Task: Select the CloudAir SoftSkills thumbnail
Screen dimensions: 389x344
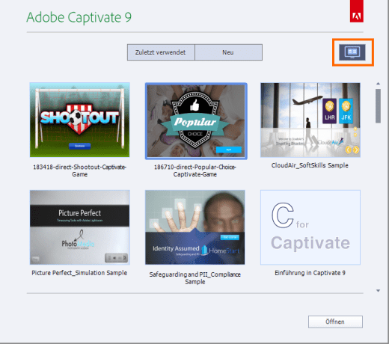Action: 310,120
